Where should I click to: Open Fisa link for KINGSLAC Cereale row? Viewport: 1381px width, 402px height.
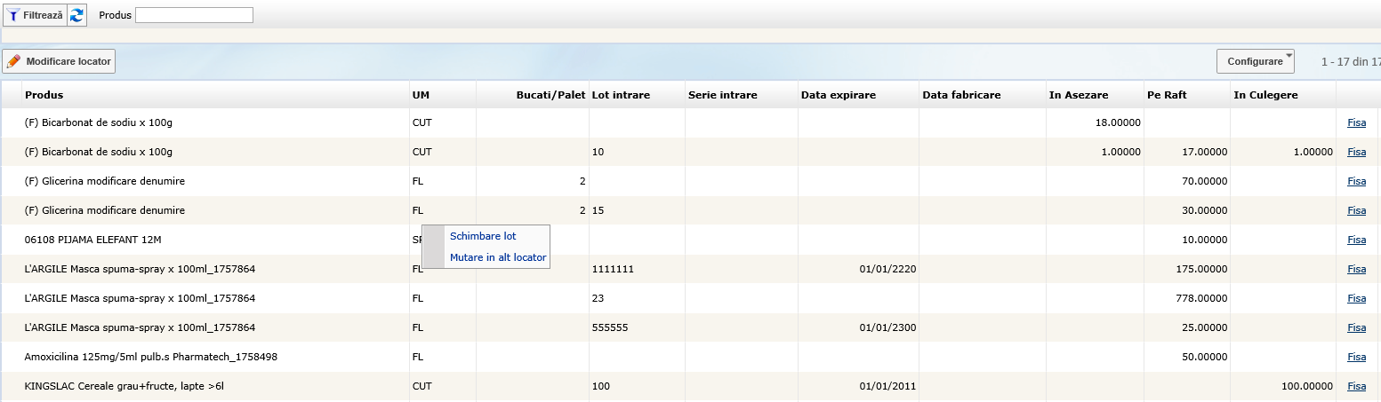(x=1356, y=386)
